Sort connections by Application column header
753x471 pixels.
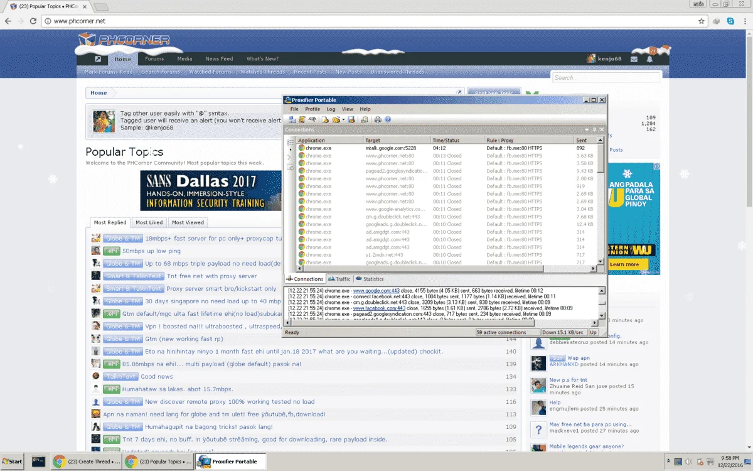pos(329,141)
